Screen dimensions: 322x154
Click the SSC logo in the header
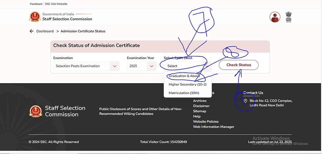pos(35,17)
